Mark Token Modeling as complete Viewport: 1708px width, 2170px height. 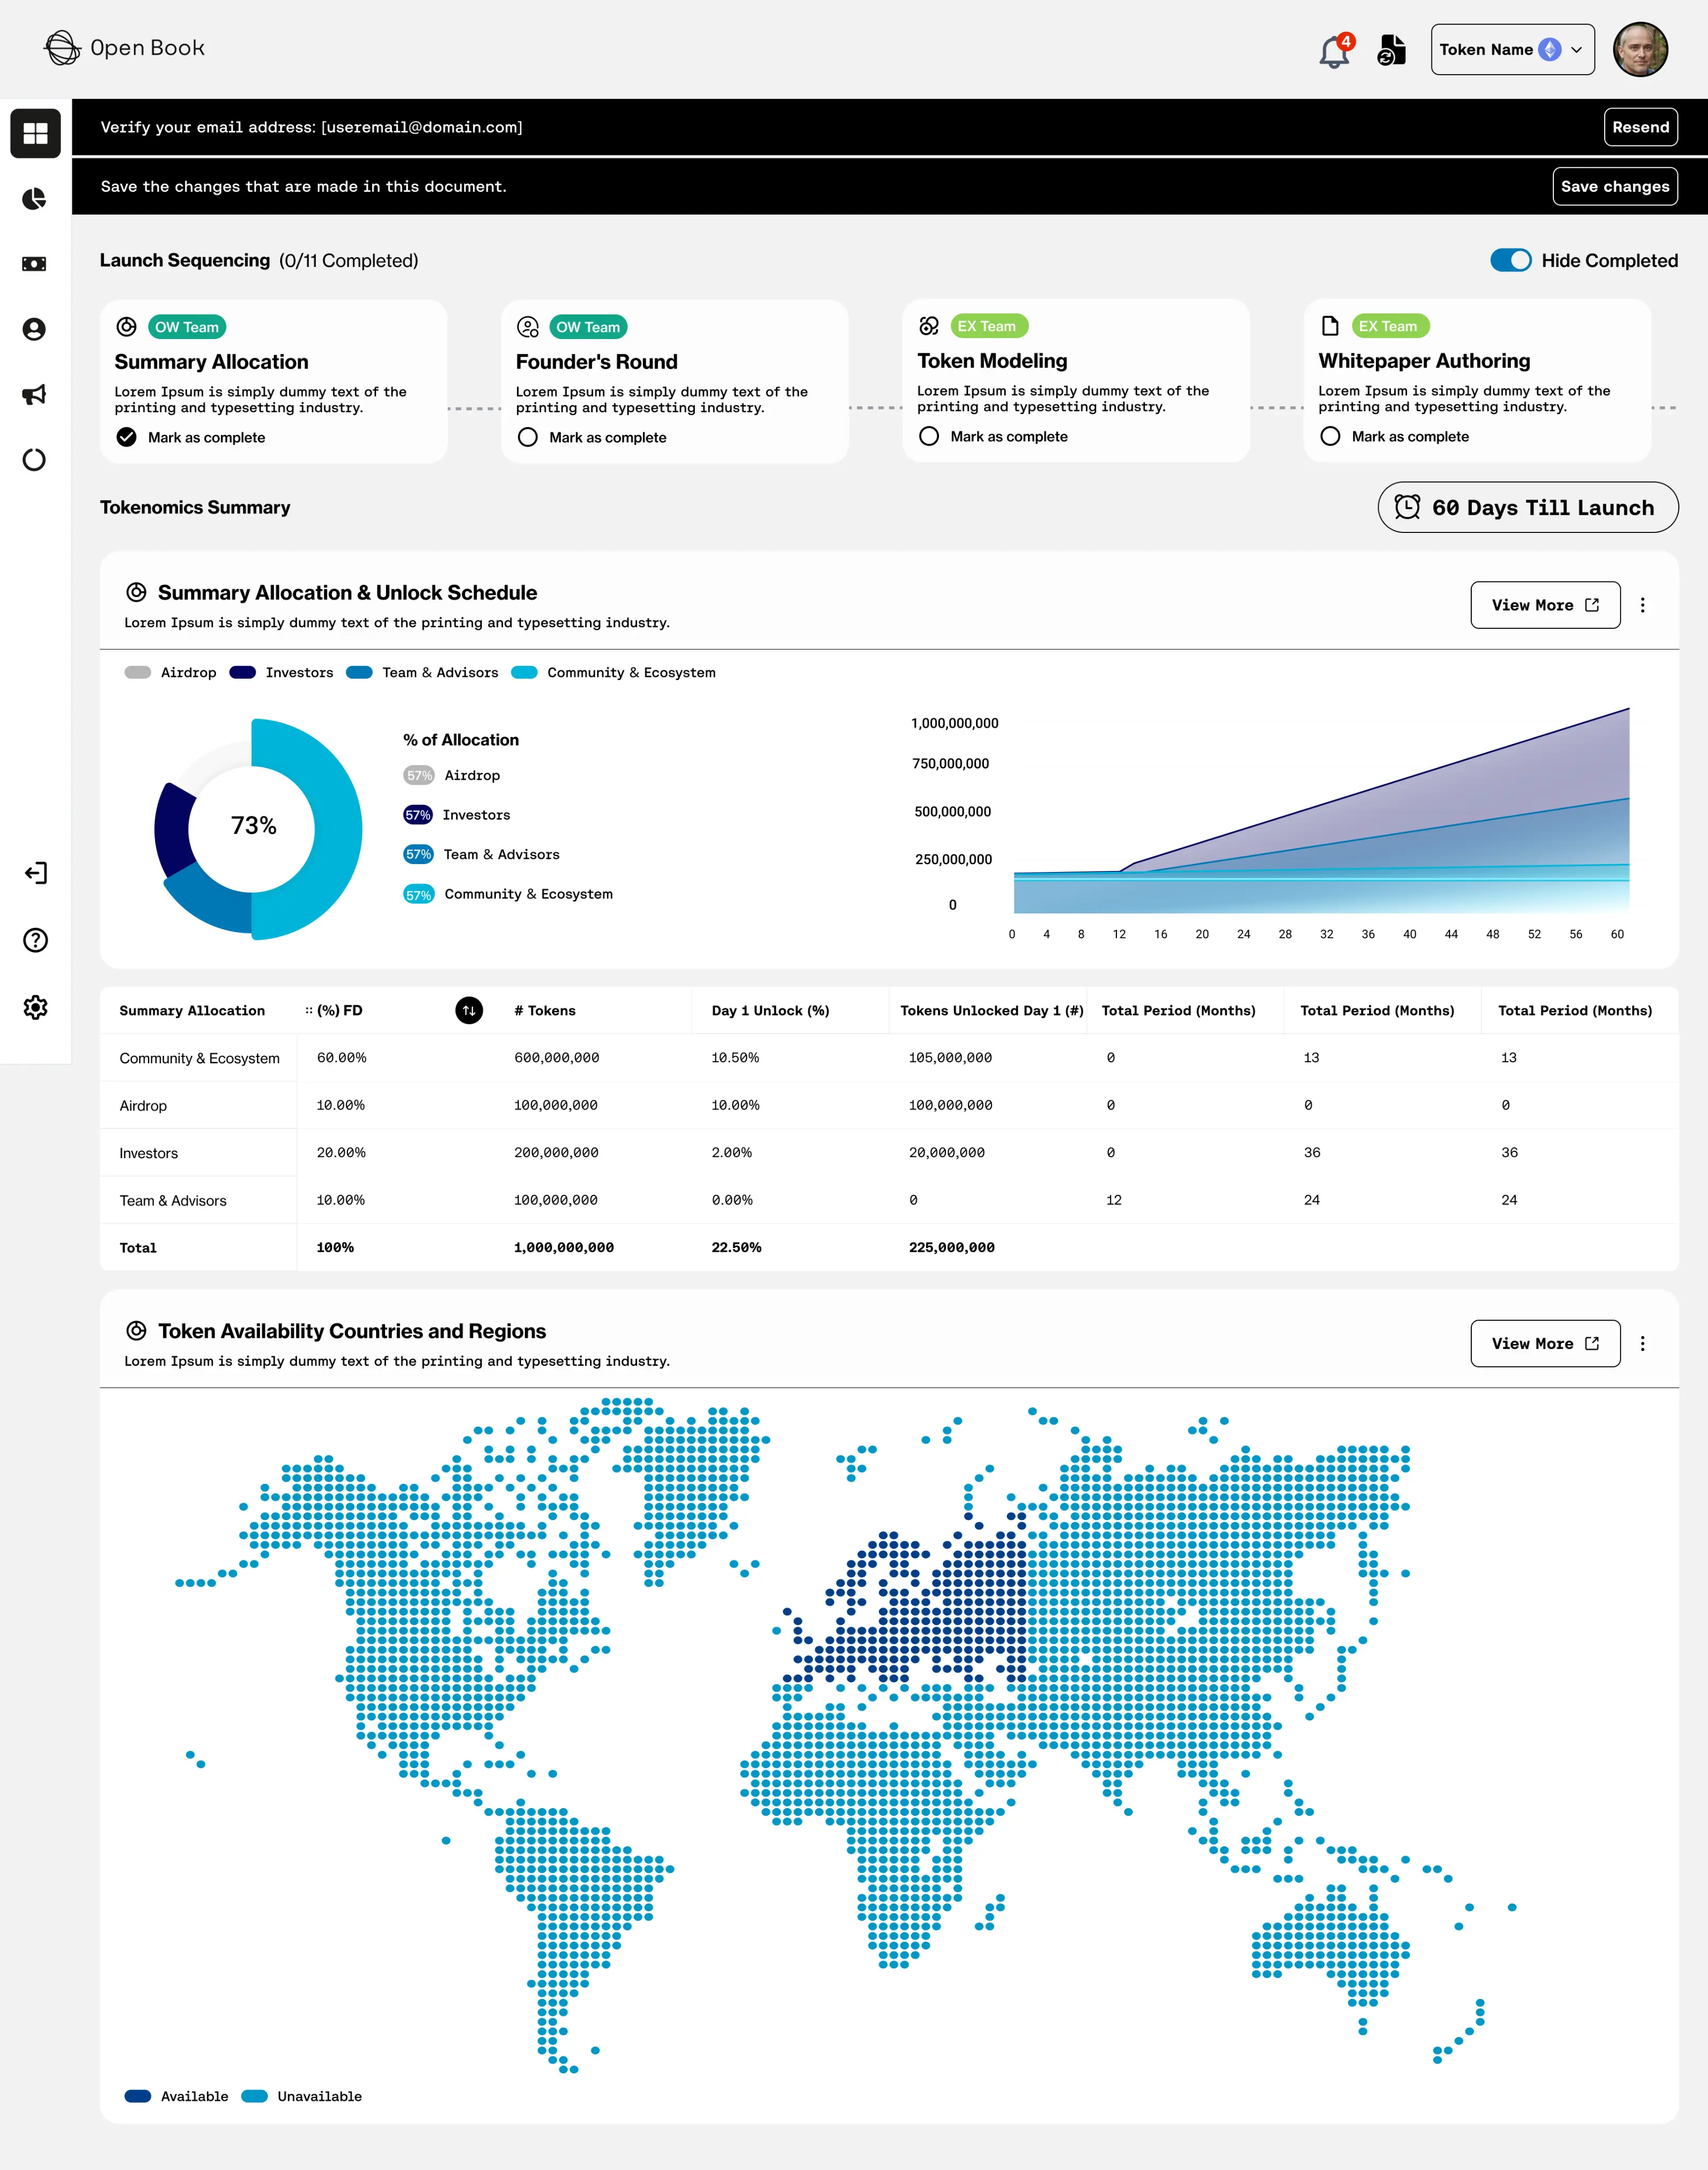point(929,436)
